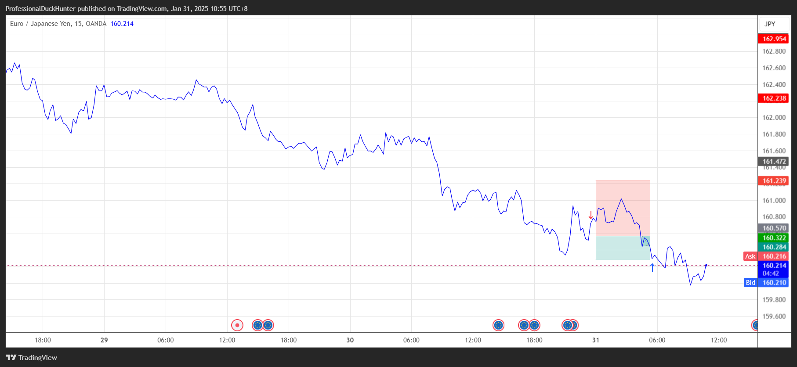797x367 pixels.
Task: Select the red down arrow sell marker
Action: (x=591, y=215)
